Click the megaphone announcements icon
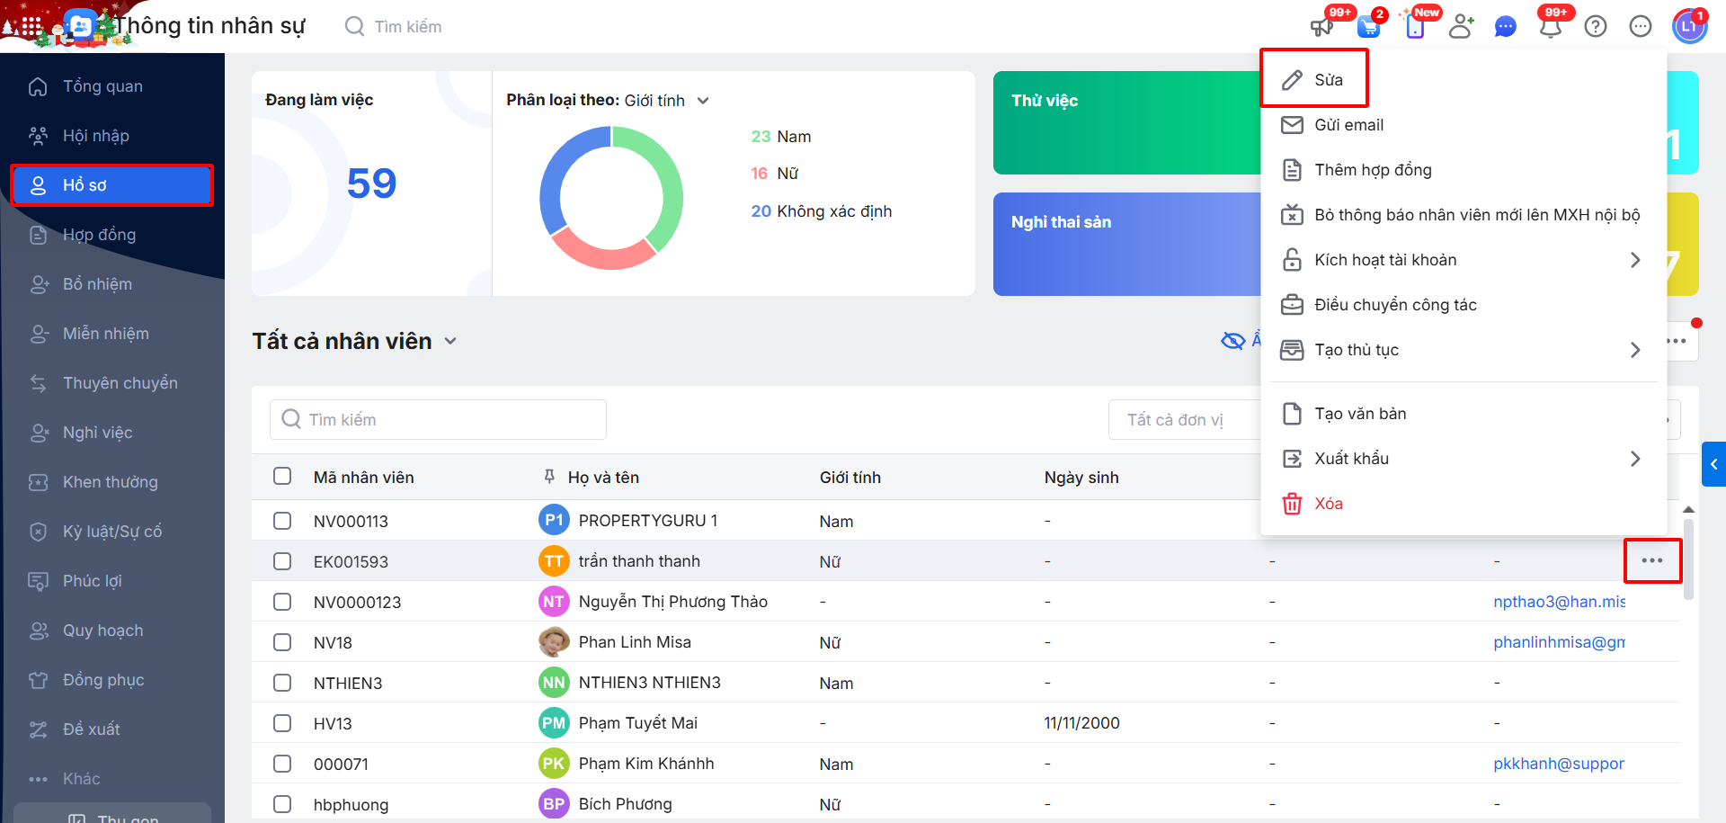 click(1321, 27)
